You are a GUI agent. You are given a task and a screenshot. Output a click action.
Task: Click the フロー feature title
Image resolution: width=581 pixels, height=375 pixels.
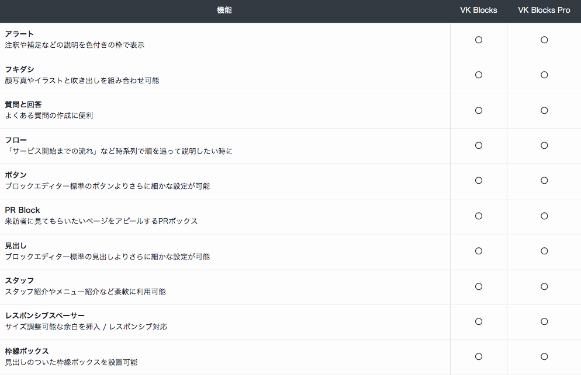[16, 140]
